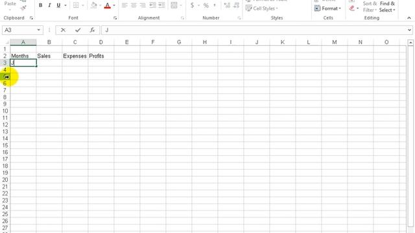Screen dimensions: 415x233
Task: Align cell text right
Action: (143, 5)
